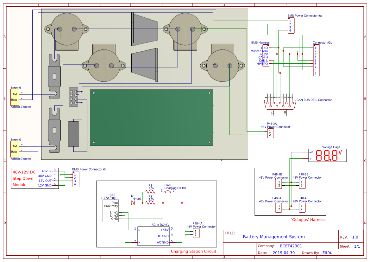Click the title text Battery Management System
Viewport: 370px width, 262px height.
tap(274, 237)
